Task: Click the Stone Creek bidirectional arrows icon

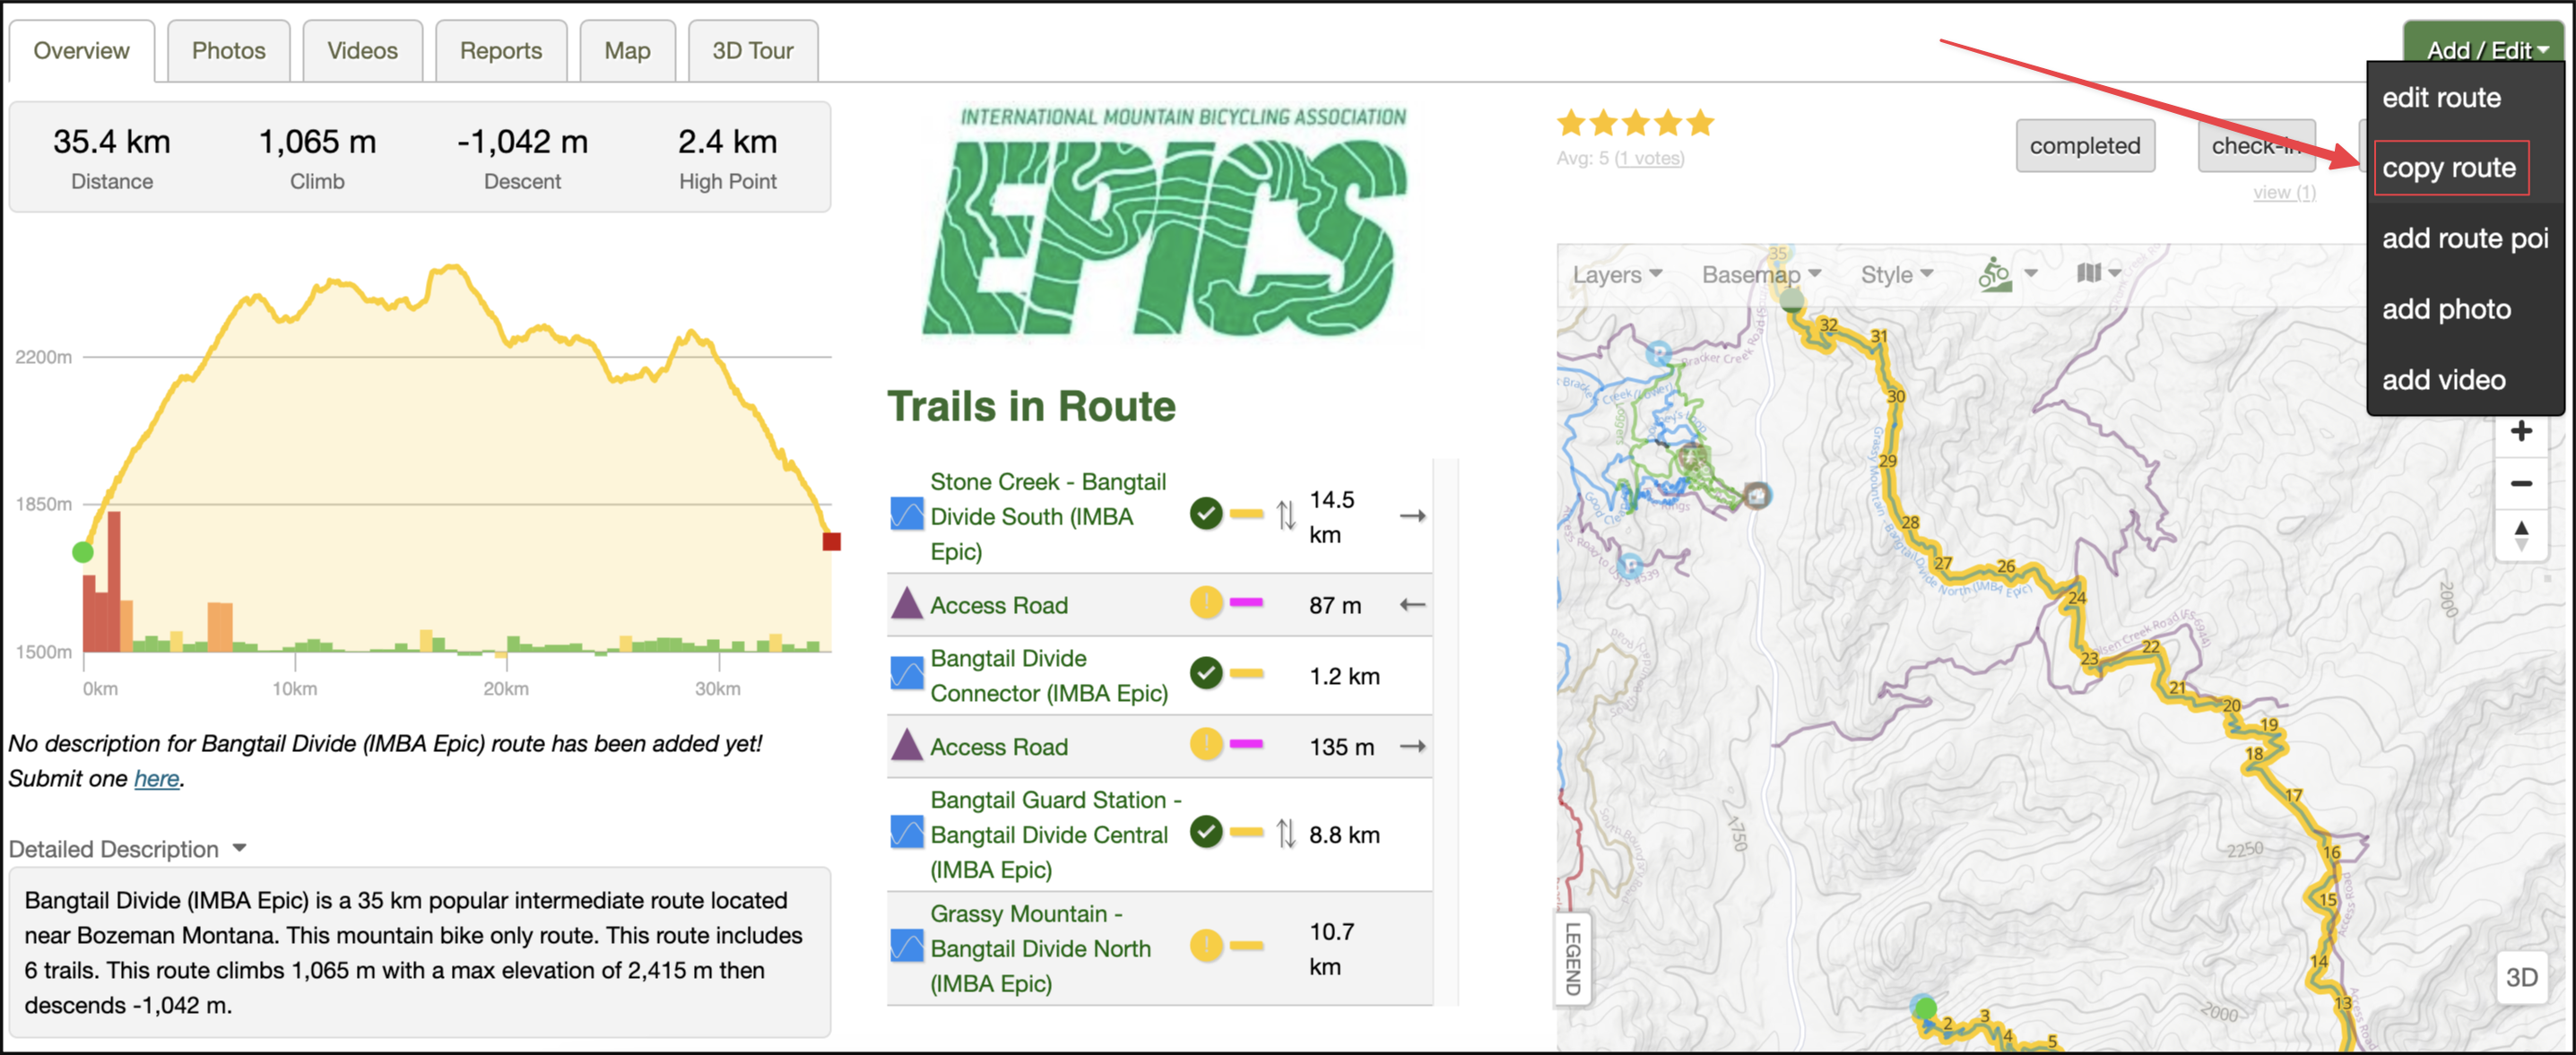Action: click(1286, 515)
